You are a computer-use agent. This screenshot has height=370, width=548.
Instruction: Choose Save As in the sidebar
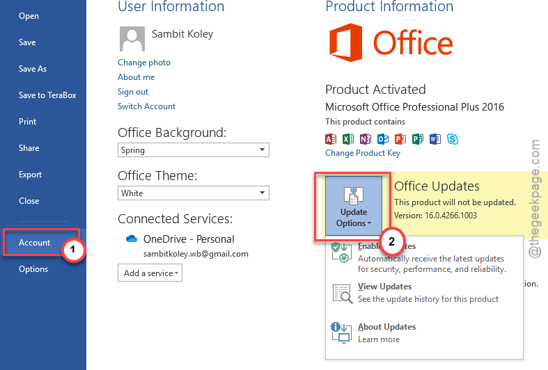tap(33, 69)
